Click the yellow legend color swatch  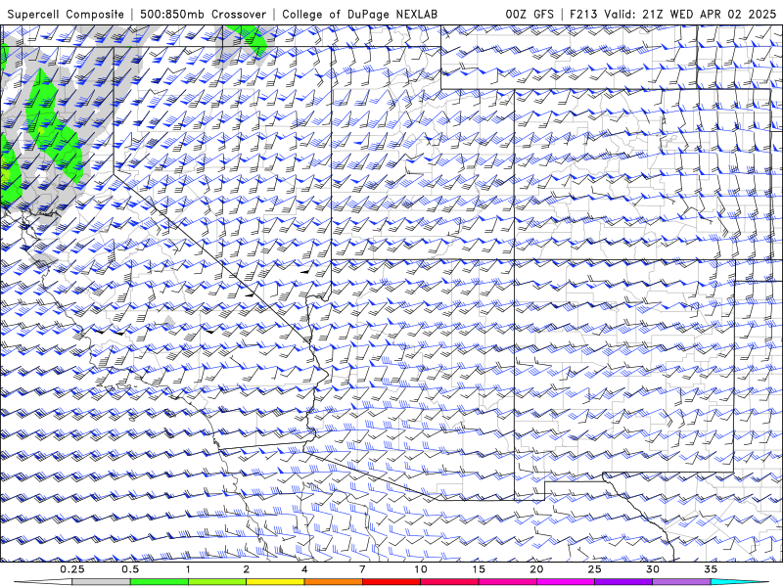(x=275, y=582)
